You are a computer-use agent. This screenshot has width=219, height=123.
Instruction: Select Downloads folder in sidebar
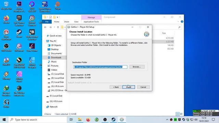[x=54, y=57]
